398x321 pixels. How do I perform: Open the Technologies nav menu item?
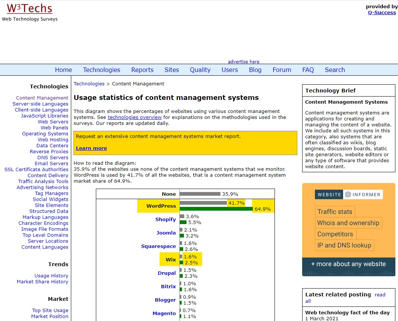101,70
